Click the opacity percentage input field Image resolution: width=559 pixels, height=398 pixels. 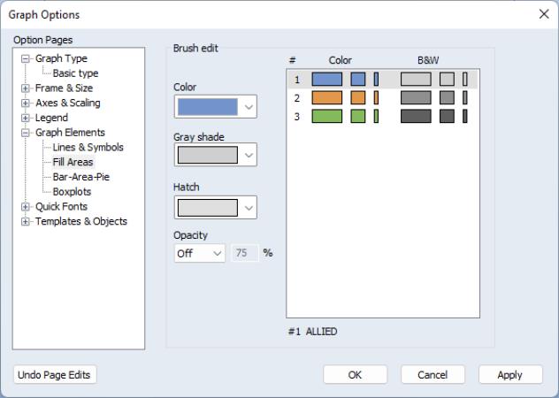click(245, 253)
